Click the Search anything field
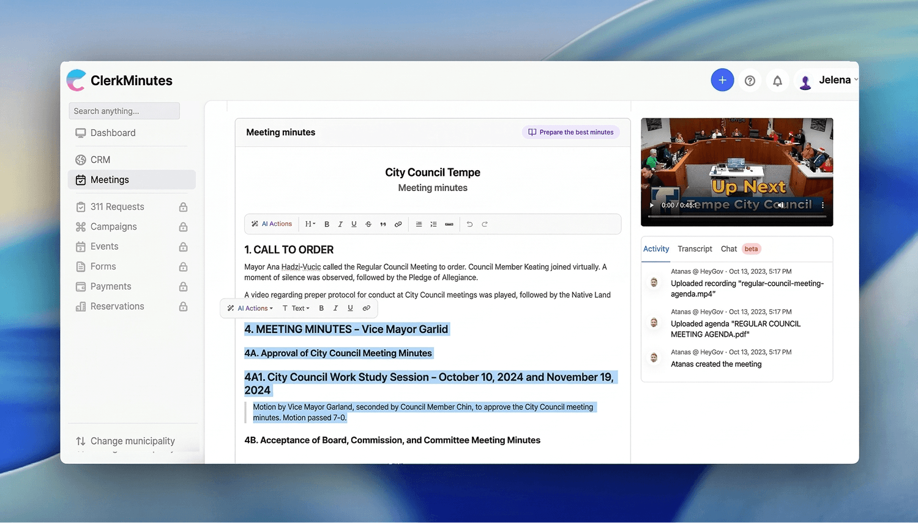Screen dimensions: 918x523 [x=124, y=111]
